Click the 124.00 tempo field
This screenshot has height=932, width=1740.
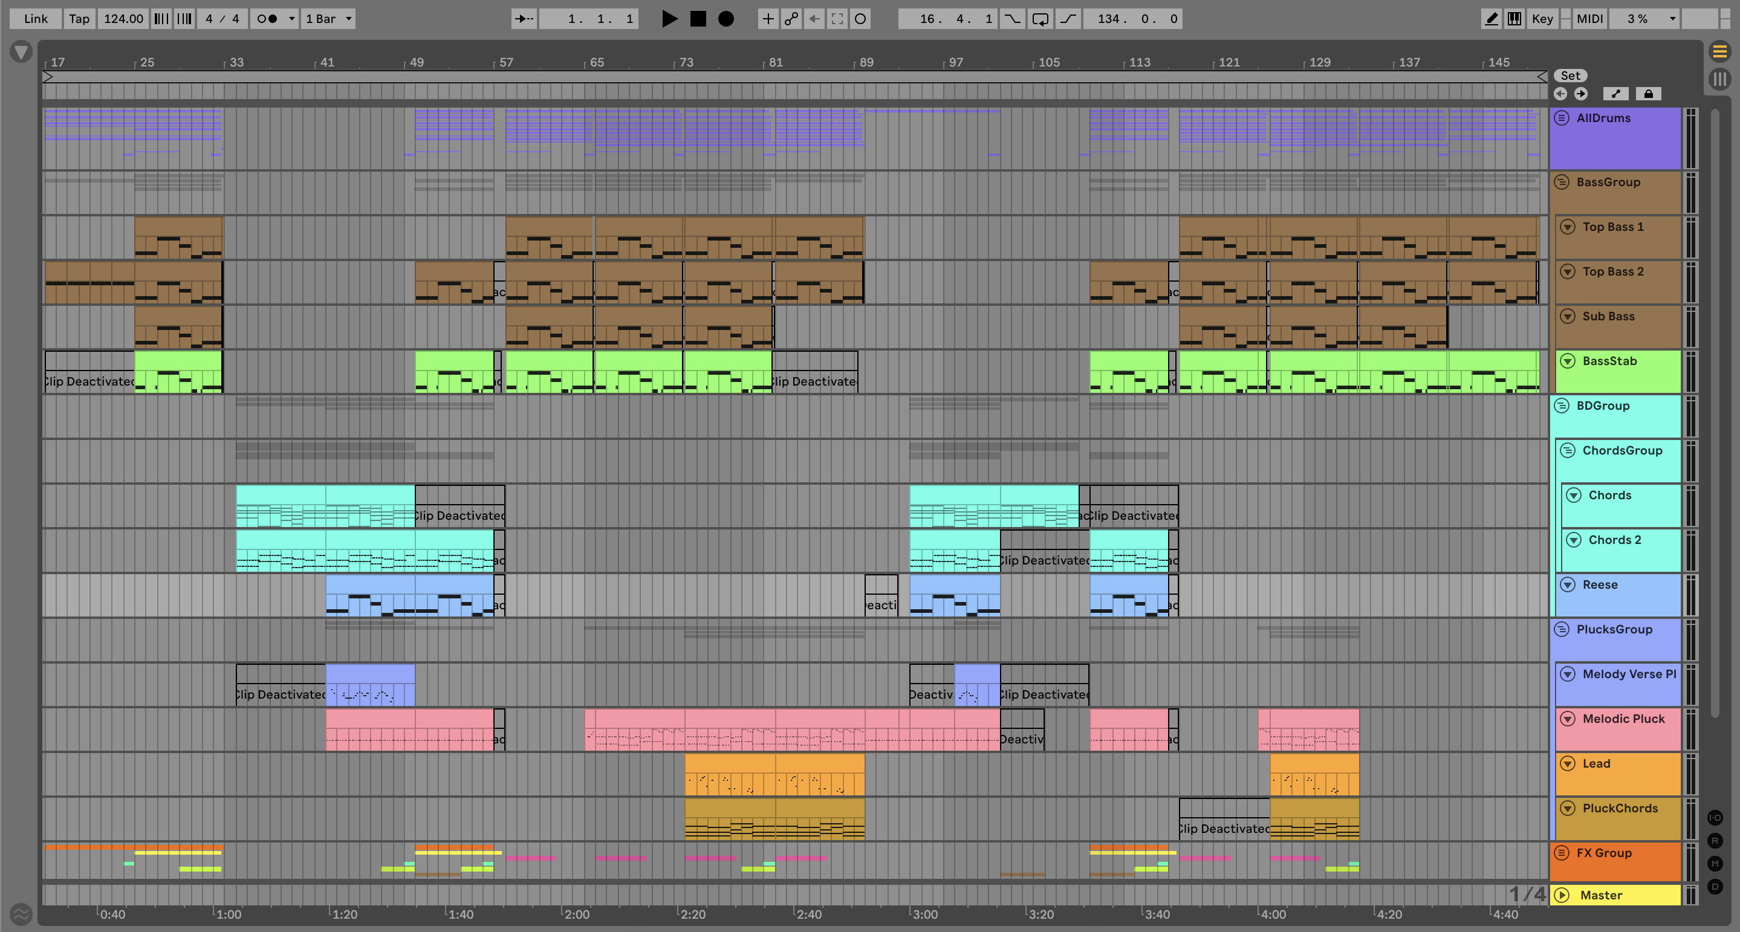(x=123, y=19)
